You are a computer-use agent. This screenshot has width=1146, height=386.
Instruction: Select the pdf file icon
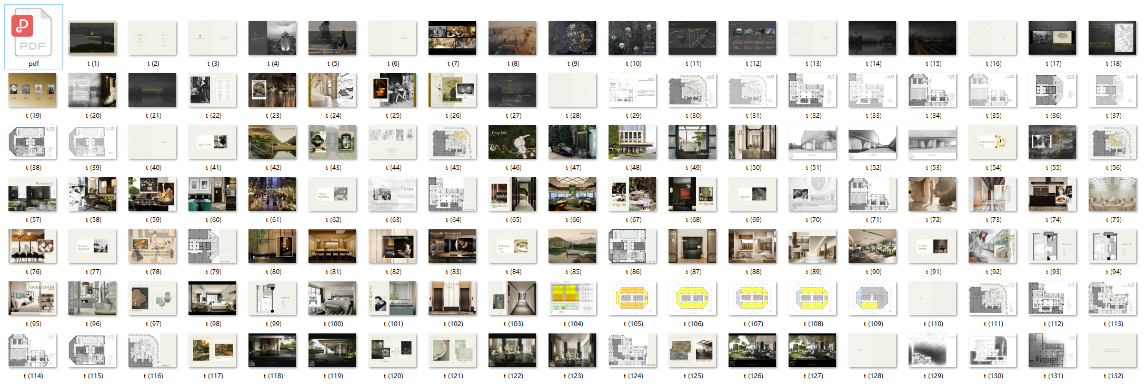pyautogui.click(x=33, y=33)
